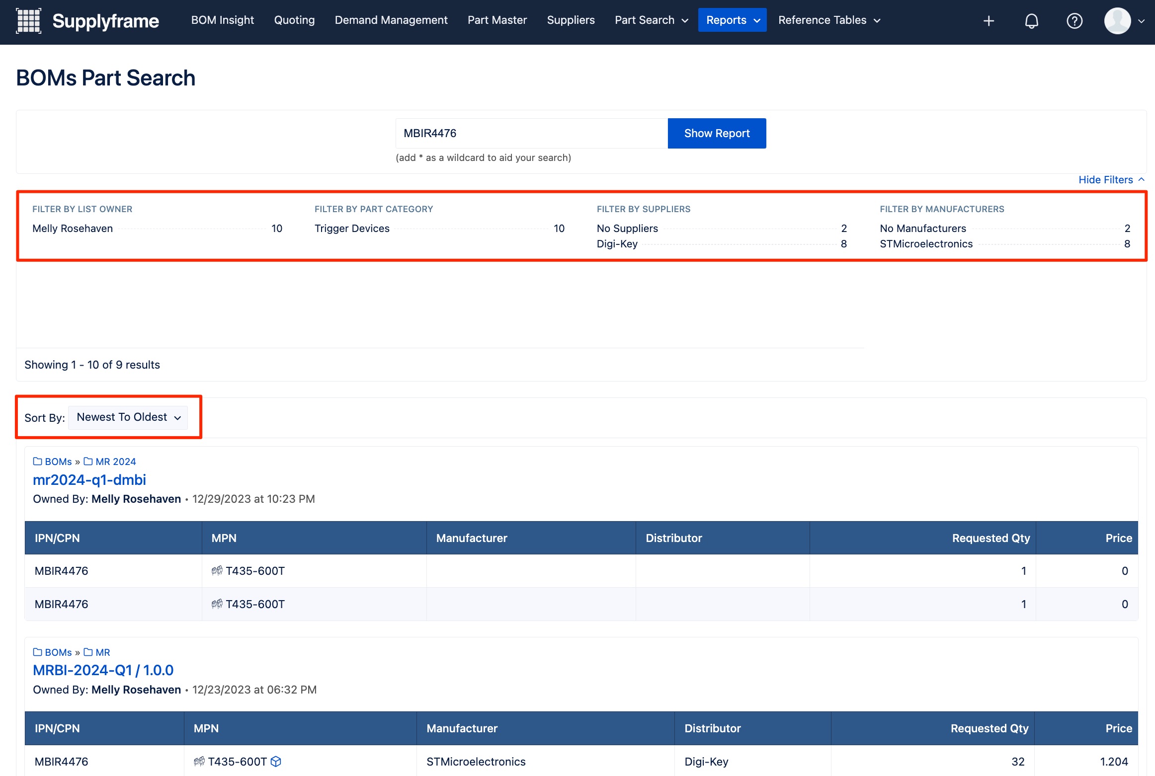This screenshot has width=1155, height=776.
Task: Click part icon beside T435-600T in MRBI table
Action: 199,761
